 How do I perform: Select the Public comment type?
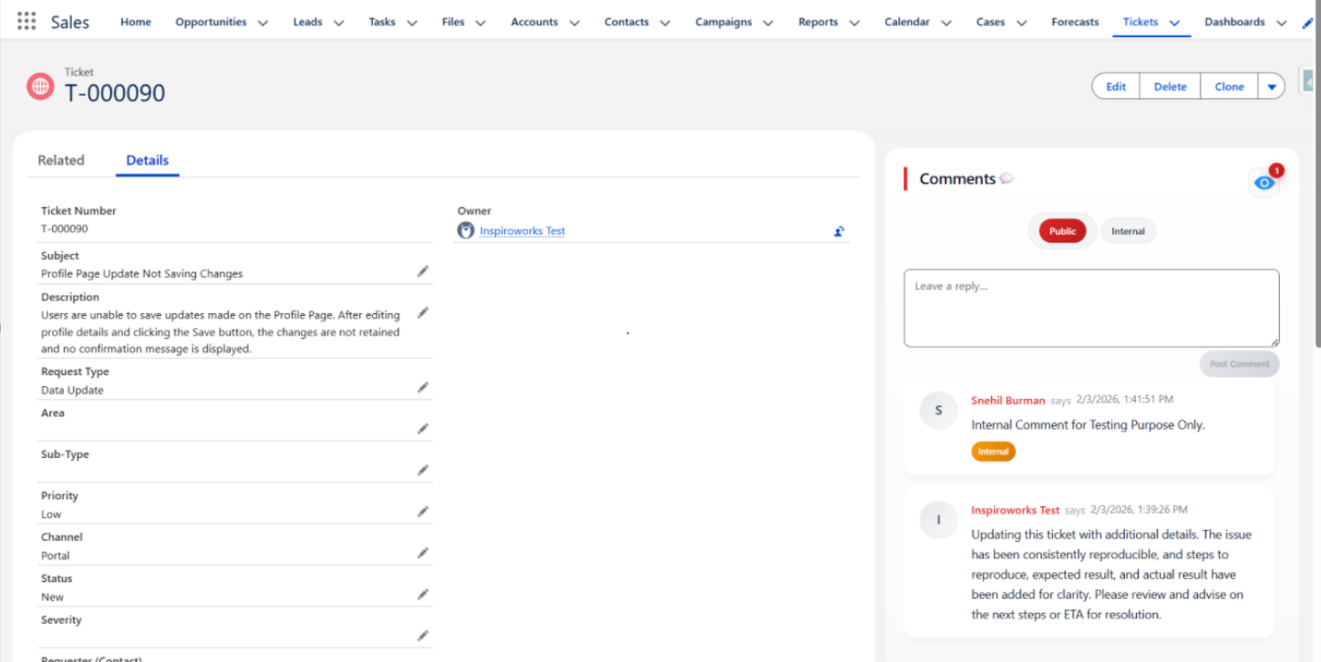(1062, 231)
